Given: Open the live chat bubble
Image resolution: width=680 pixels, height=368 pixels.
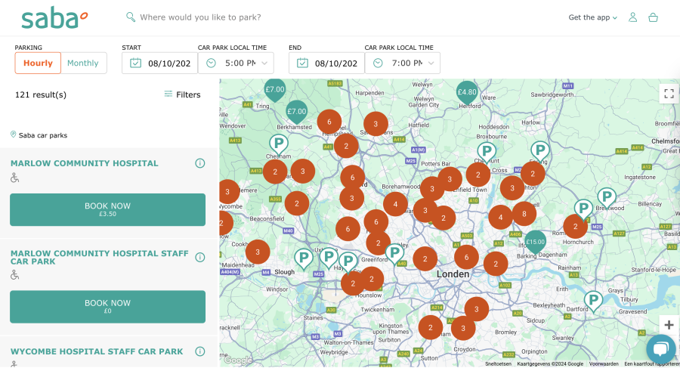Looking at the screenshot, I should [x=661, y=349].
